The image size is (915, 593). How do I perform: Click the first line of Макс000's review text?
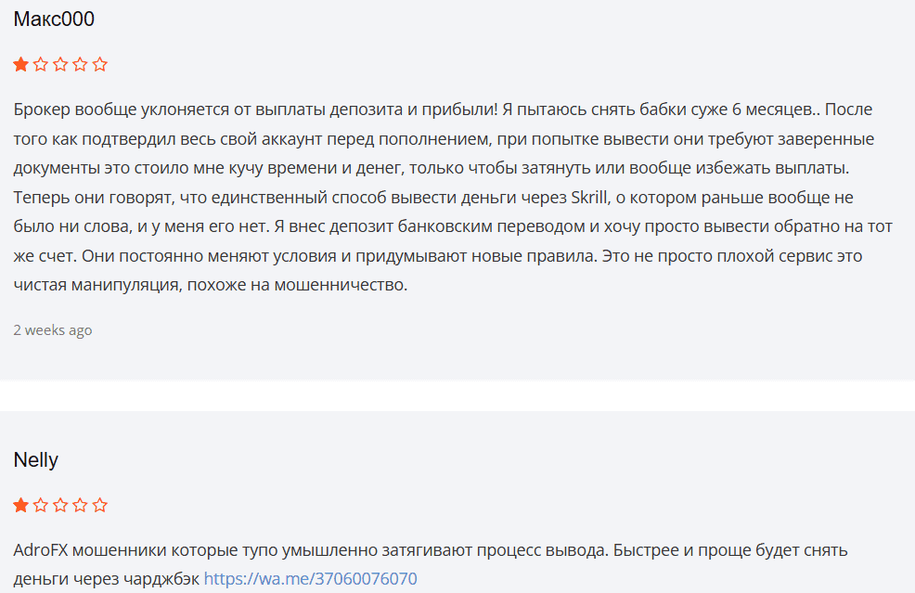(444, 110)
